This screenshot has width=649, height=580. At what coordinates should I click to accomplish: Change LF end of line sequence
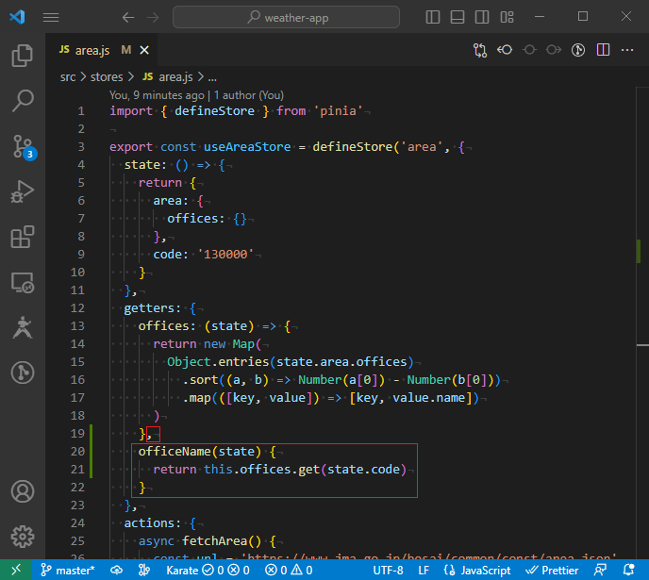[424, 570]
